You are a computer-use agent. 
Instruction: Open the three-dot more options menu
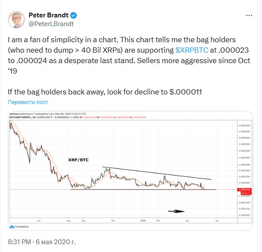tap(249, 15)
